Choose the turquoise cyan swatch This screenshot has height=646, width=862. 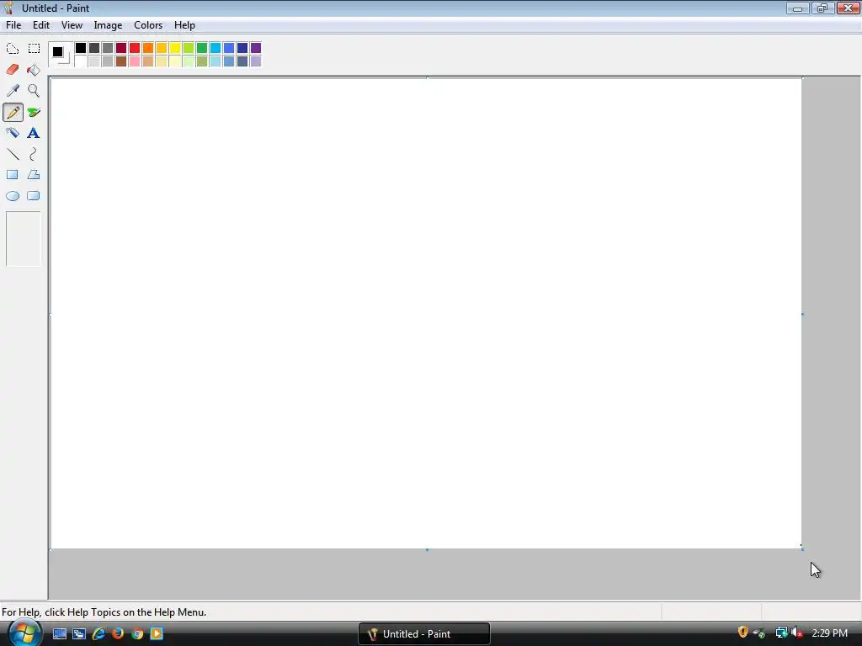click(x=215, y=48)
